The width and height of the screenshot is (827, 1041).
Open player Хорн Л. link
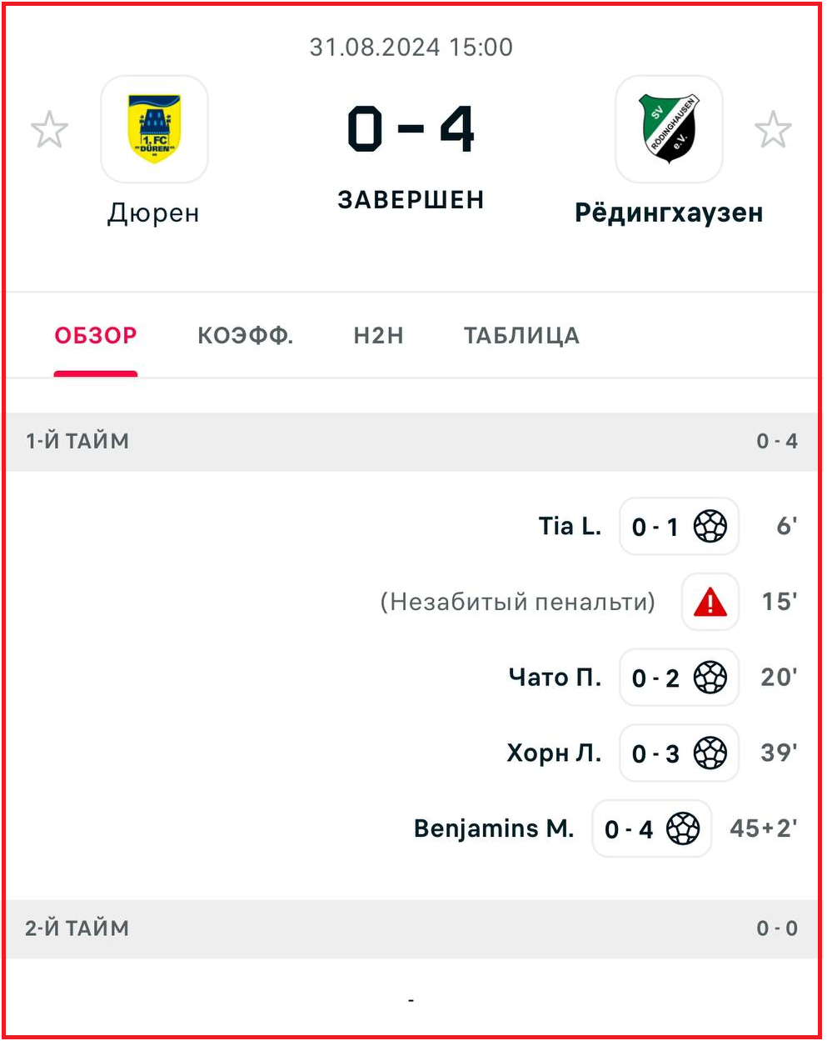click(x=554, y=753)
